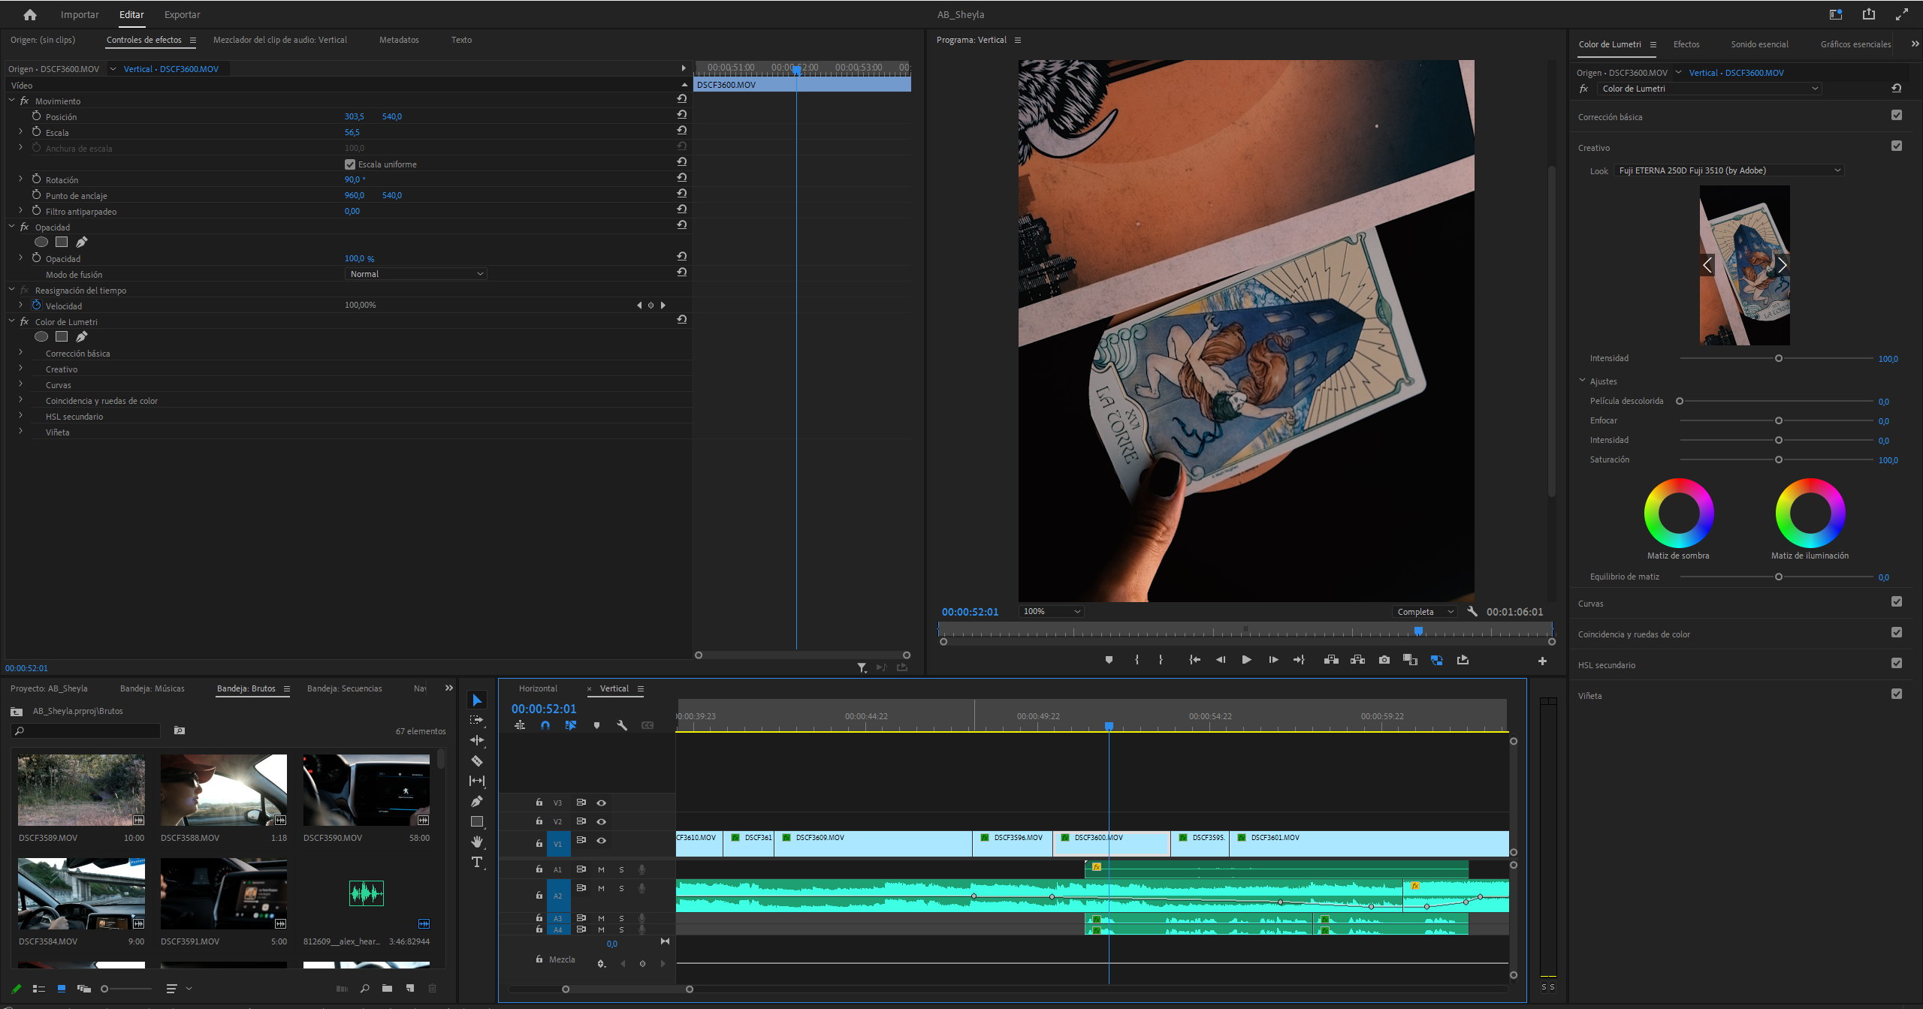This screenshot has width=1923, height=1009.
Task: Step forward one frame in program monitor
Action: pyautogui.click(x=1273, y=660)
